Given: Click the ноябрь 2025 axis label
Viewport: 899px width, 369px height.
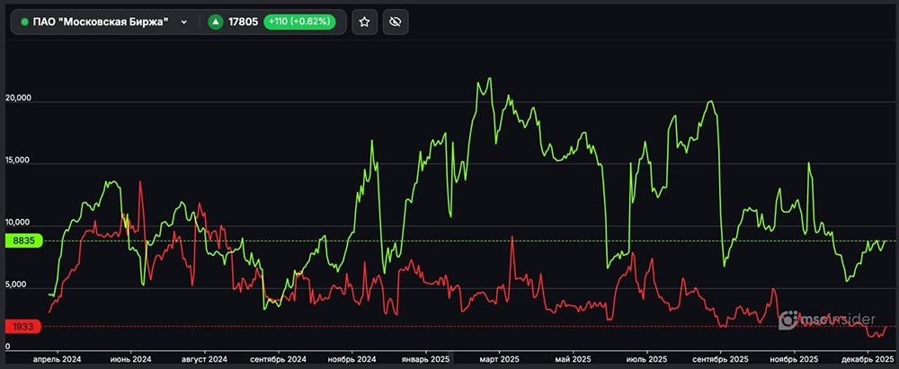Looking at the screenshot, I should pos(794,360).
